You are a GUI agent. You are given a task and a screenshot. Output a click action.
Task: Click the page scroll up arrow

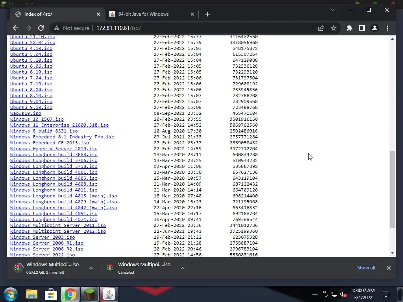tap(392, 39)
